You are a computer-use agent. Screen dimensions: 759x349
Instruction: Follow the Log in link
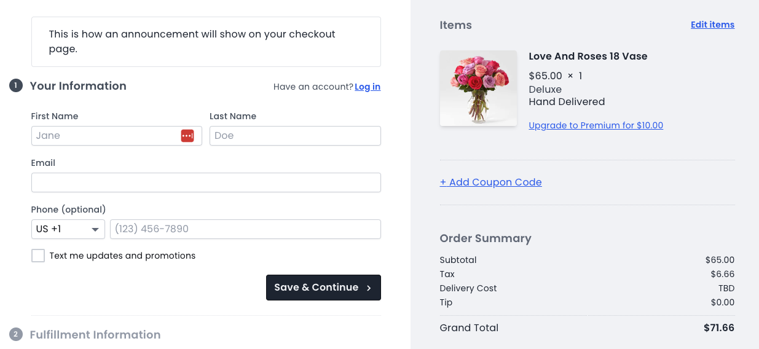368,87
